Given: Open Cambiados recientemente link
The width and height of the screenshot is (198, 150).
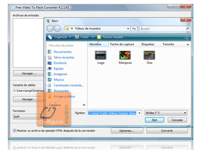Looking at the screenshot, I should click(x=69, y=85).
